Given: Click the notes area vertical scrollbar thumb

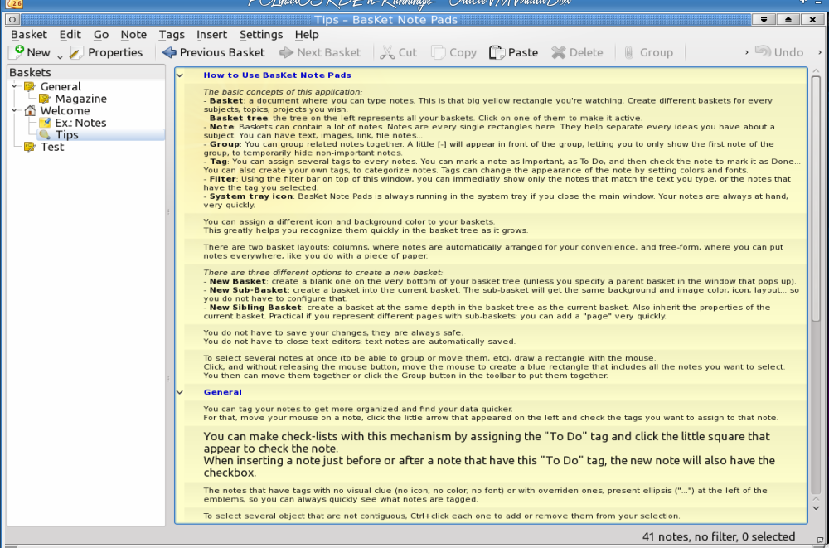Looking at the screenshot, I should click(x=816, y=198).
